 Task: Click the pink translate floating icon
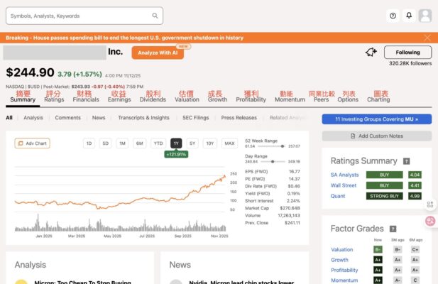coord(430,222)
